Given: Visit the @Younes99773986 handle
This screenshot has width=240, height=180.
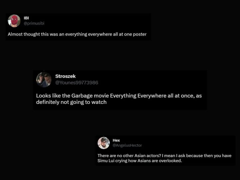Looking at the screenshot, I should [76, 83].
